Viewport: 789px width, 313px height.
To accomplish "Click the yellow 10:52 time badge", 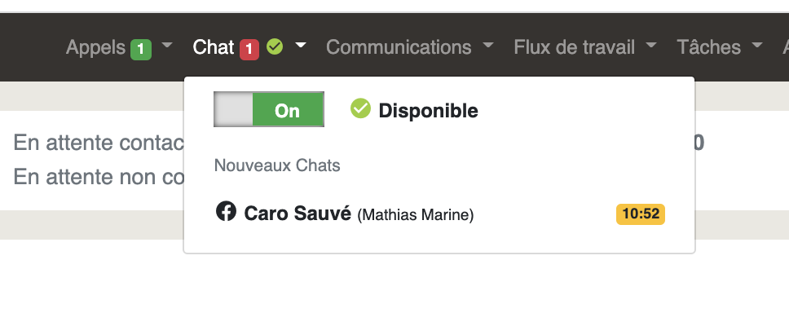I will tap(640, 214).
